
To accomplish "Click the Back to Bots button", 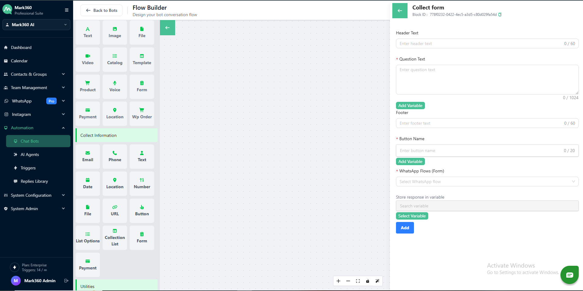I will 101,10.
